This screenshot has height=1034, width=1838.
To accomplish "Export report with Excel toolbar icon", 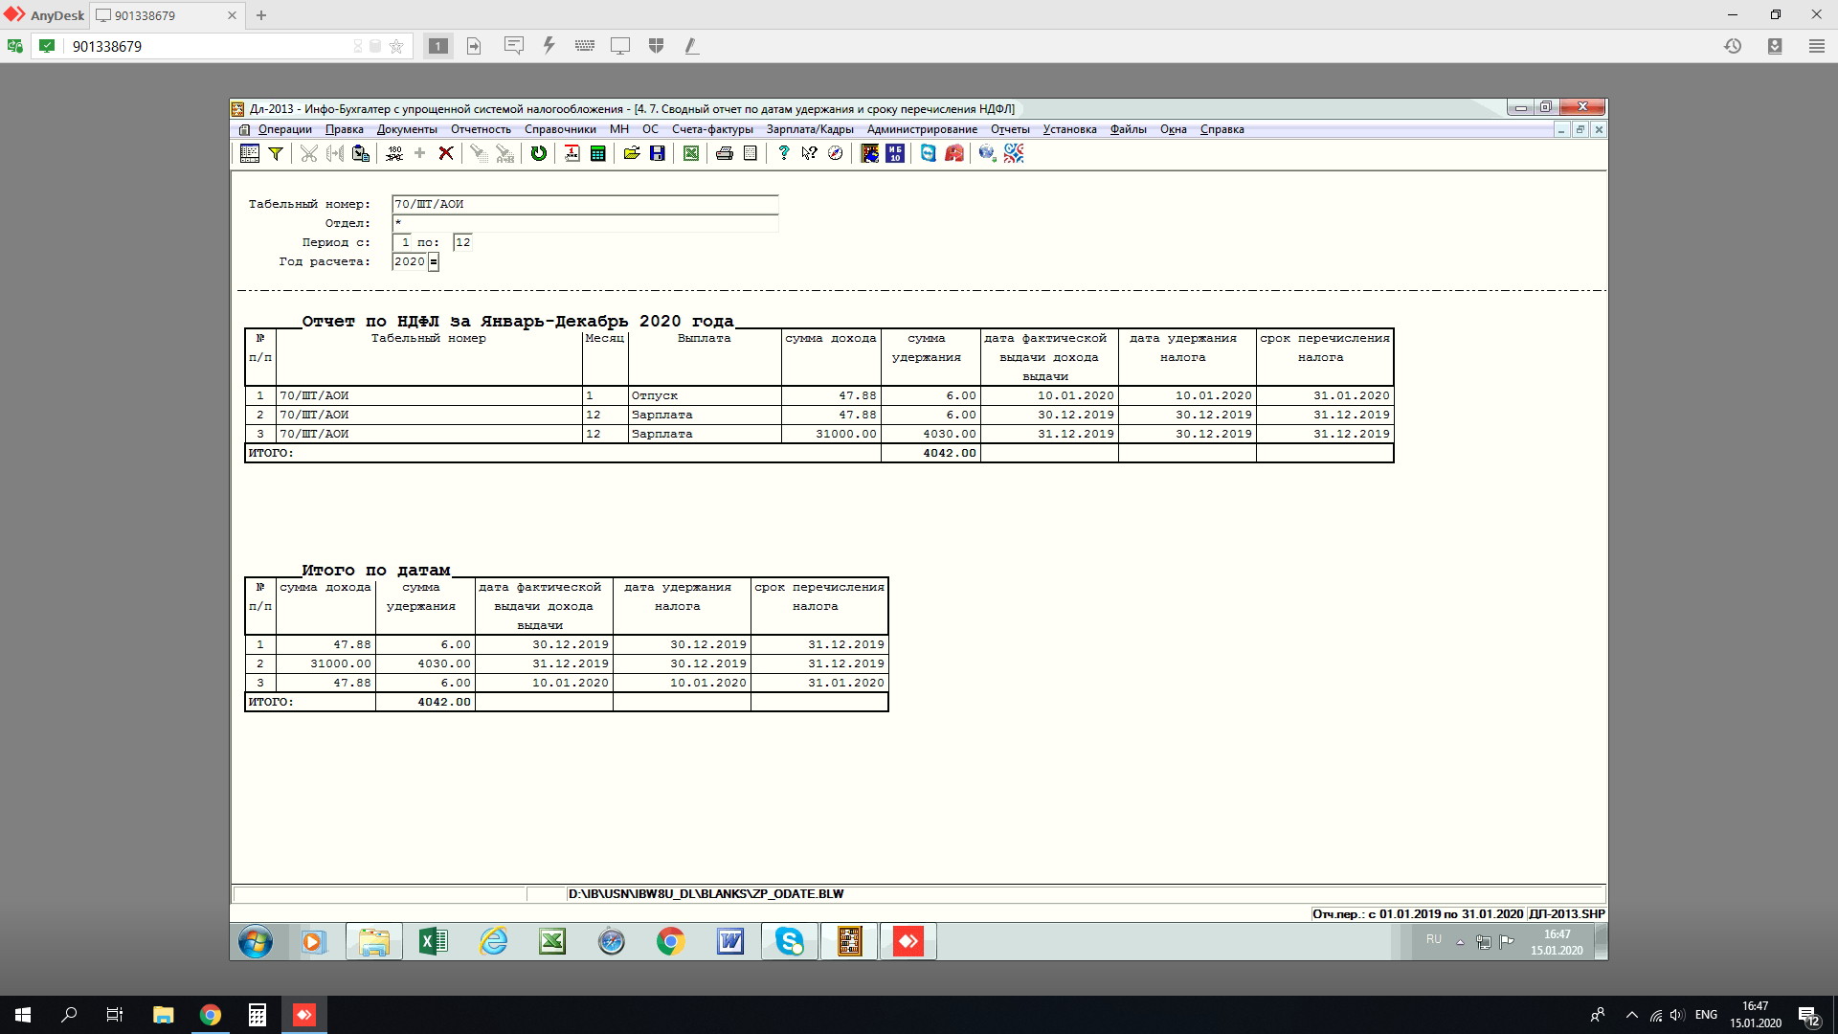I will tap(691, 153).
